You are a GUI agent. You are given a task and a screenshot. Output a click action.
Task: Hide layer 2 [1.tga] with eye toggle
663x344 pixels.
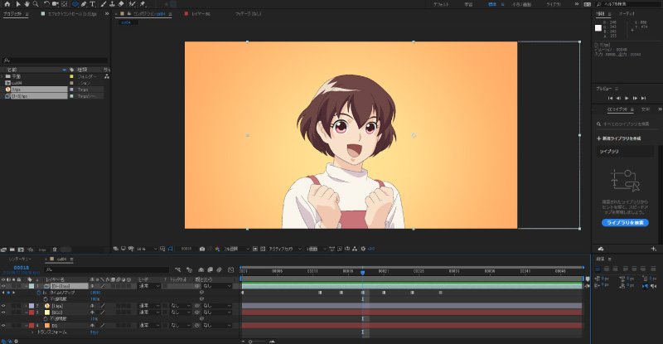pyautogui.click(x=3, y=306)
